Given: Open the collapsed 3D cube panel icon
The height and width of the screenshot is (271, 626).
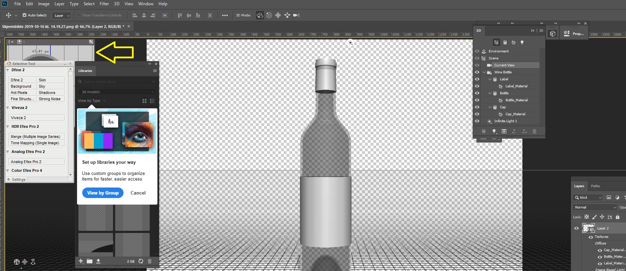Looking at the screenshot, I should 553,34.
